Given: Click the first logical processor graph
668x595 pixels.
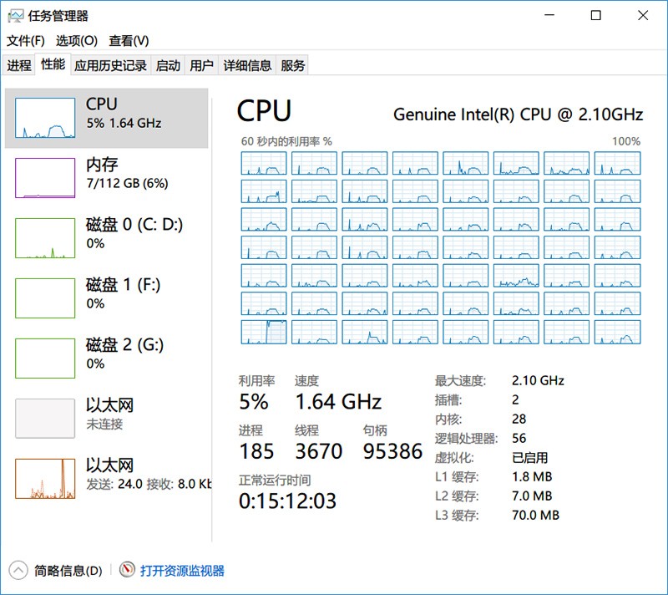Looking at the screenshot, I should [x=264, y=163].
